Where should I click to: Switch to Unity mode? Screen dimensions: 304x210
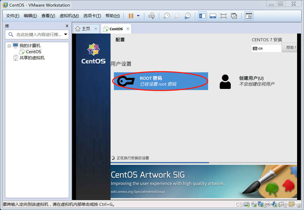[234, 16]
